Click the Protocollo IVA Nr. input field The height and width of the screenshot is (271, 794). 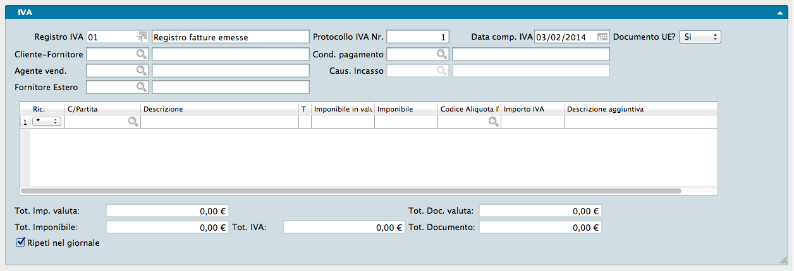click(x=418, y=37)
